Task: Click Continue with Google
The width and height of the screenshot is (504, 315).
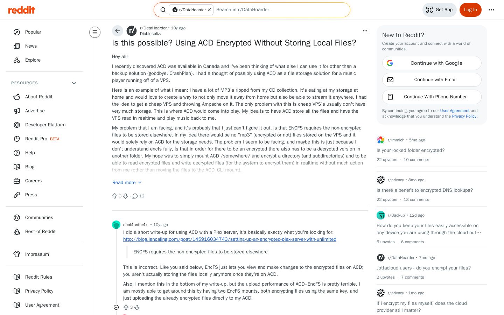Action: [432, 63]
